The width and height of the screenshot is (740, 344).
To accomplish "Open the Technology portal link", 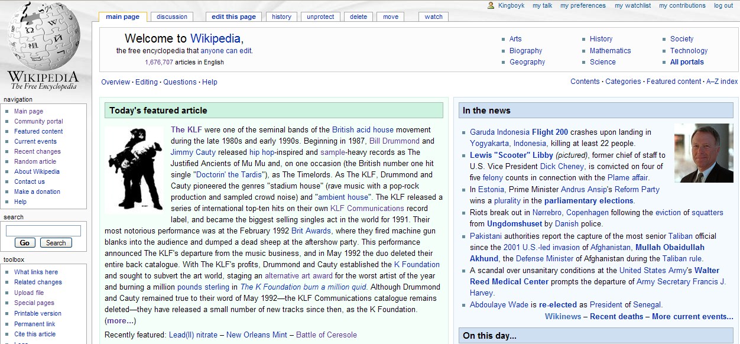I will coord(689,51).
